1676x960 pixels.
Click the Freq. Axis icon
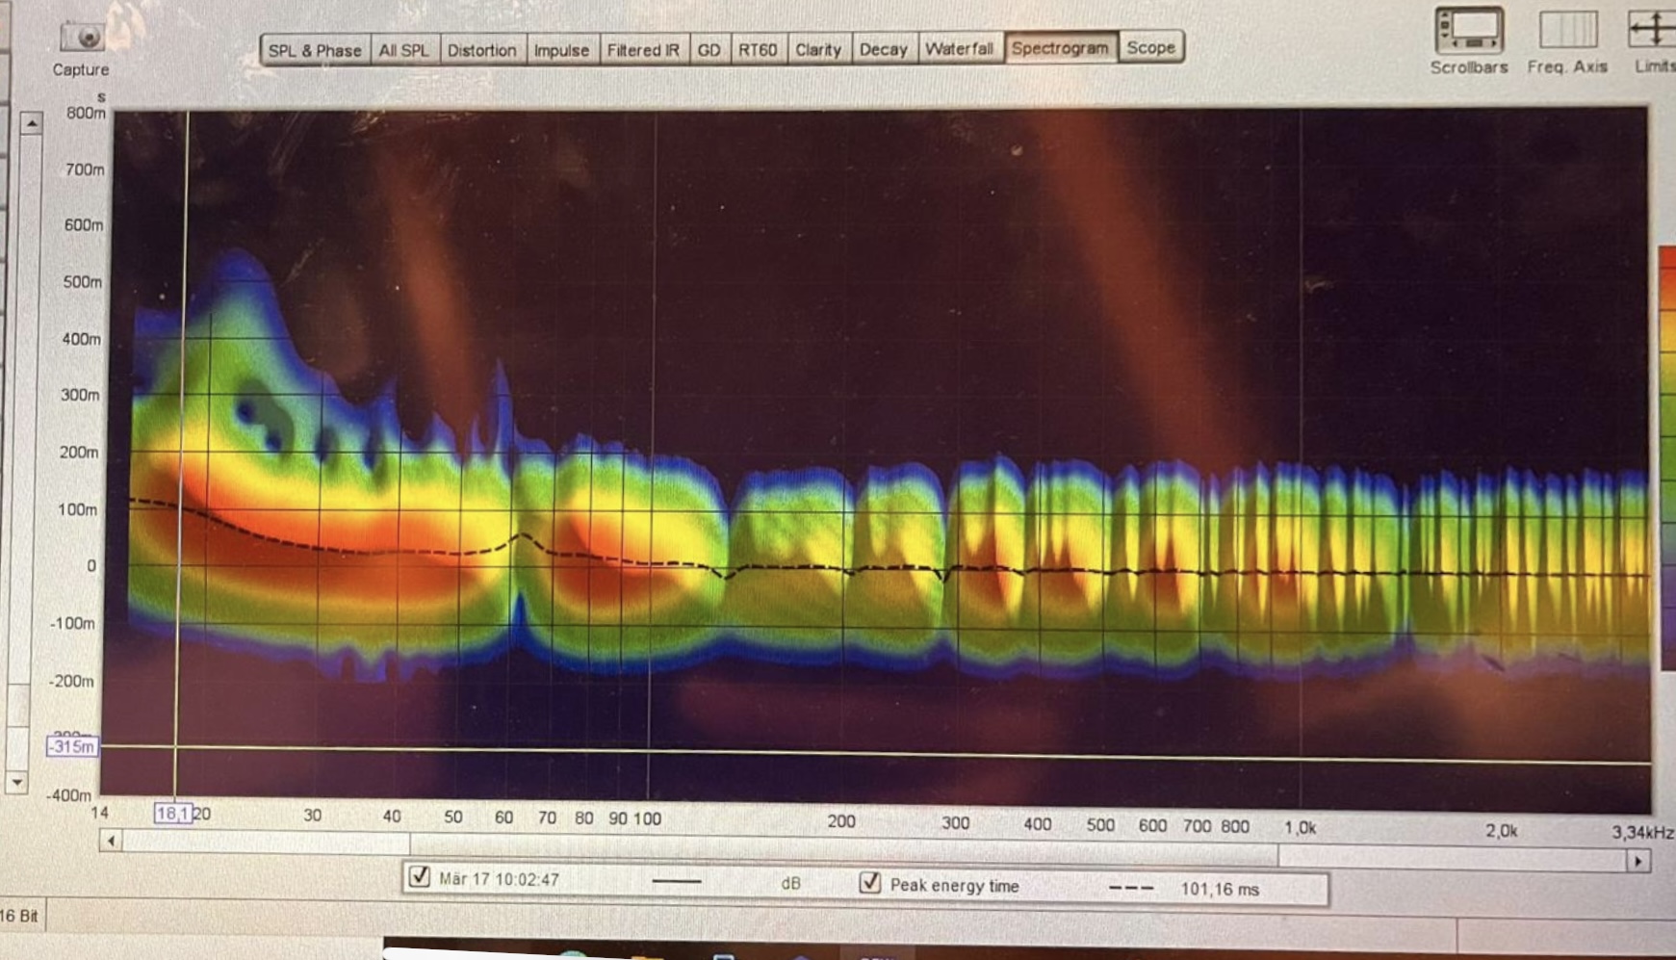click(1567, 31)
